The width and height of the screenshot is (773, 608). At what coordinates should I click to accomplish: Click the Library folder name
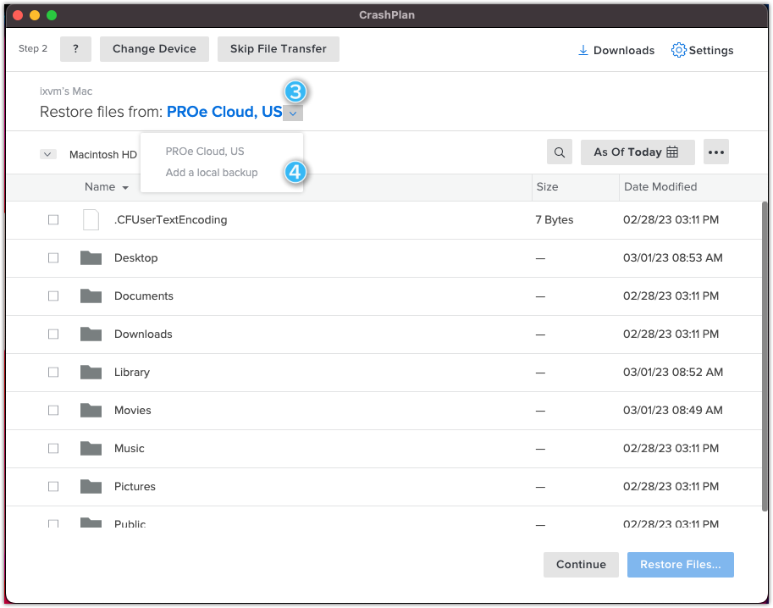[131, 373]
